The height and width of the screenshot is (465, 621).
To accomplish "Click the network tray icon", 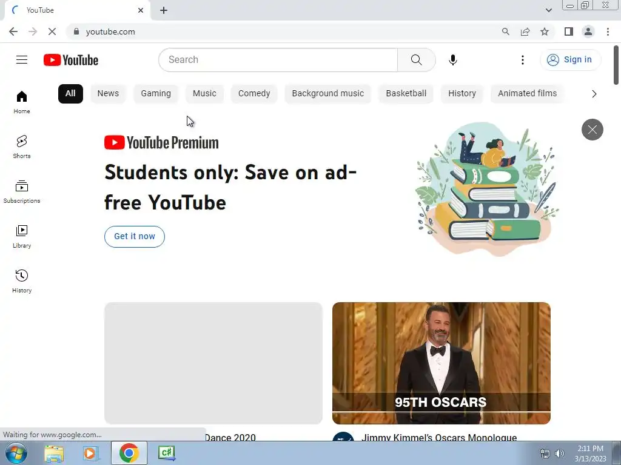I will pos(545,453).
